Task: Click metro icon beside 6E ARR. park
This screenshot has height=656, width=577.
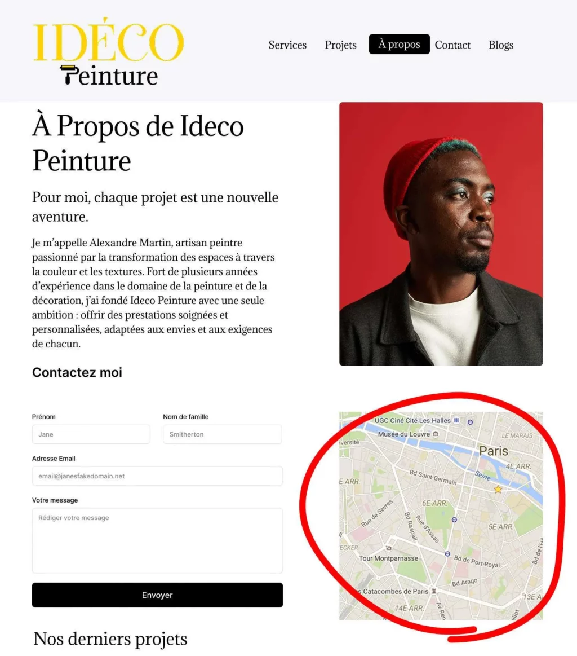Action: (454, 519)
